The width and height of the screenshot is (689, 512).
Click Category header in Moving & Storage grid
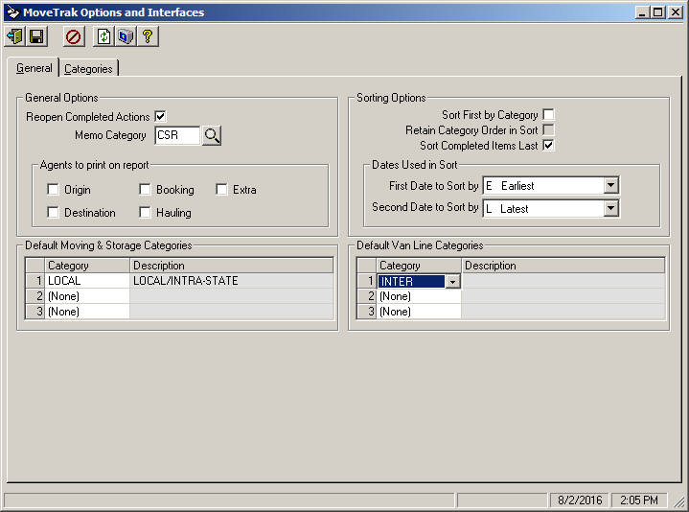click(87, 266)
